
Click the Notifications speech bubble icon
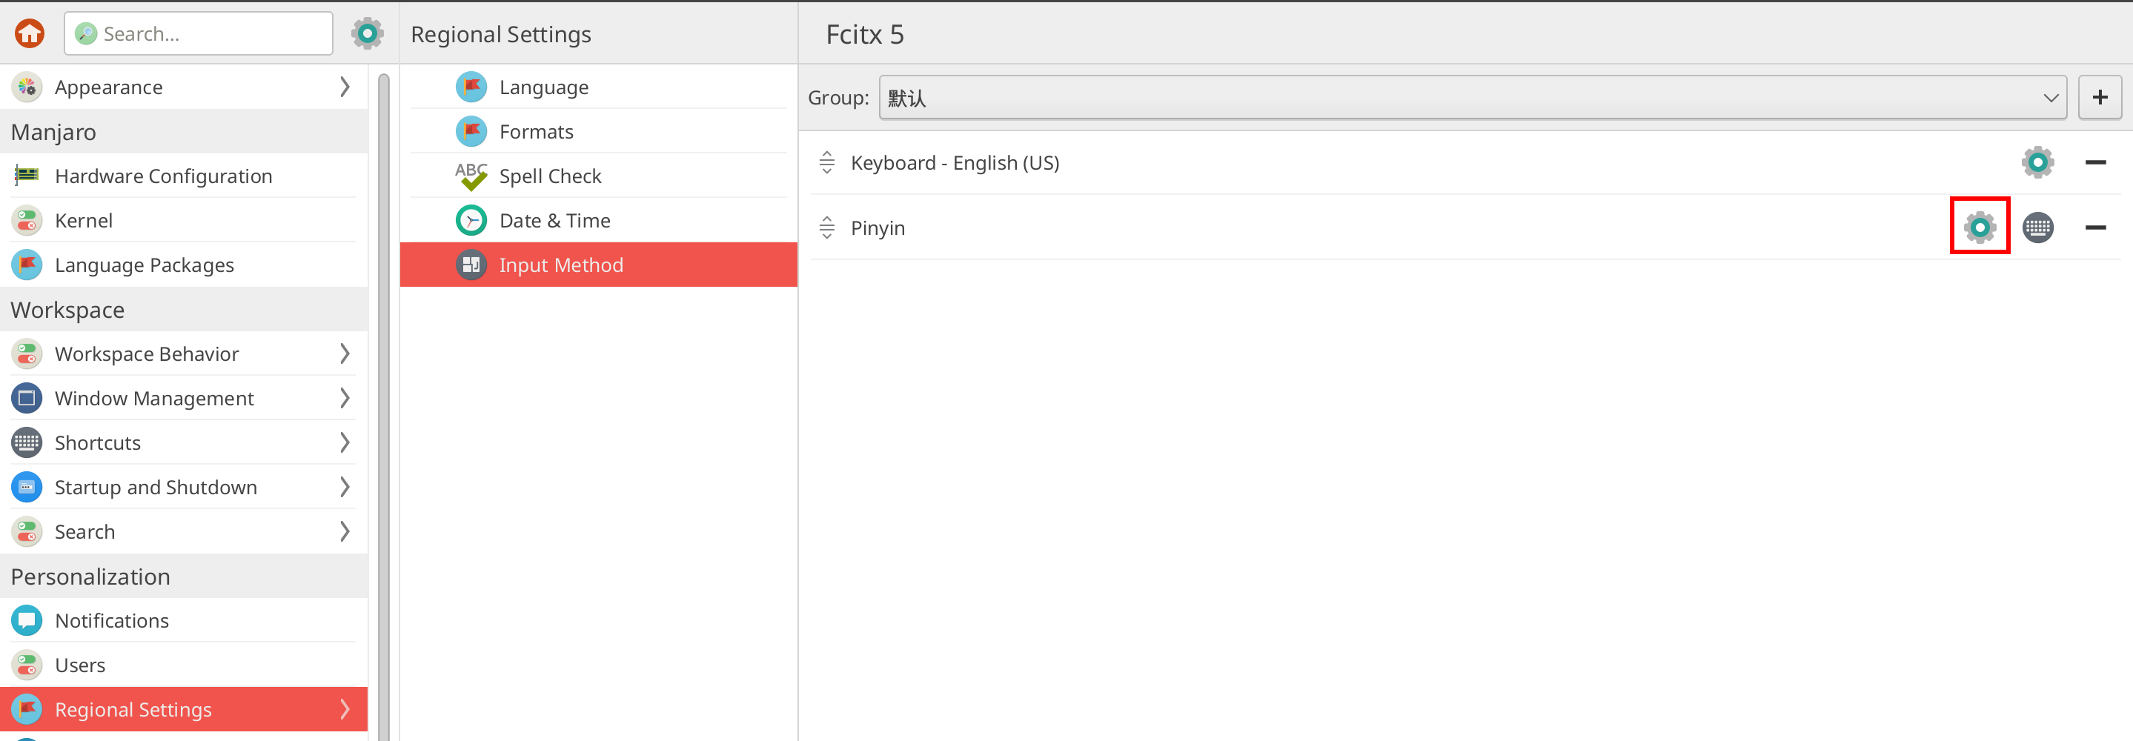coord(27,620)
